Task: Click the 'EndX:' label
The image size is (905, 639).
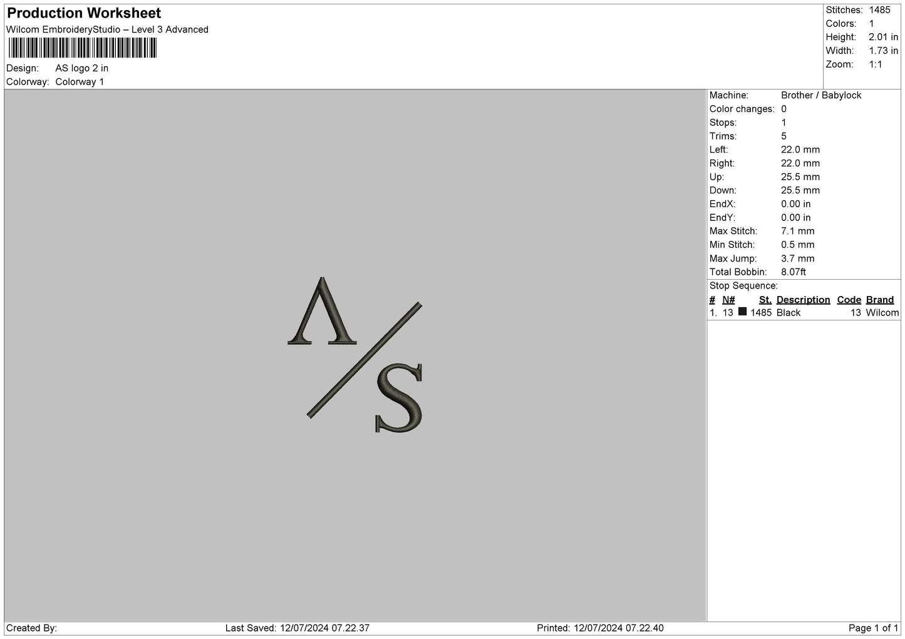Action: (722, 204)
